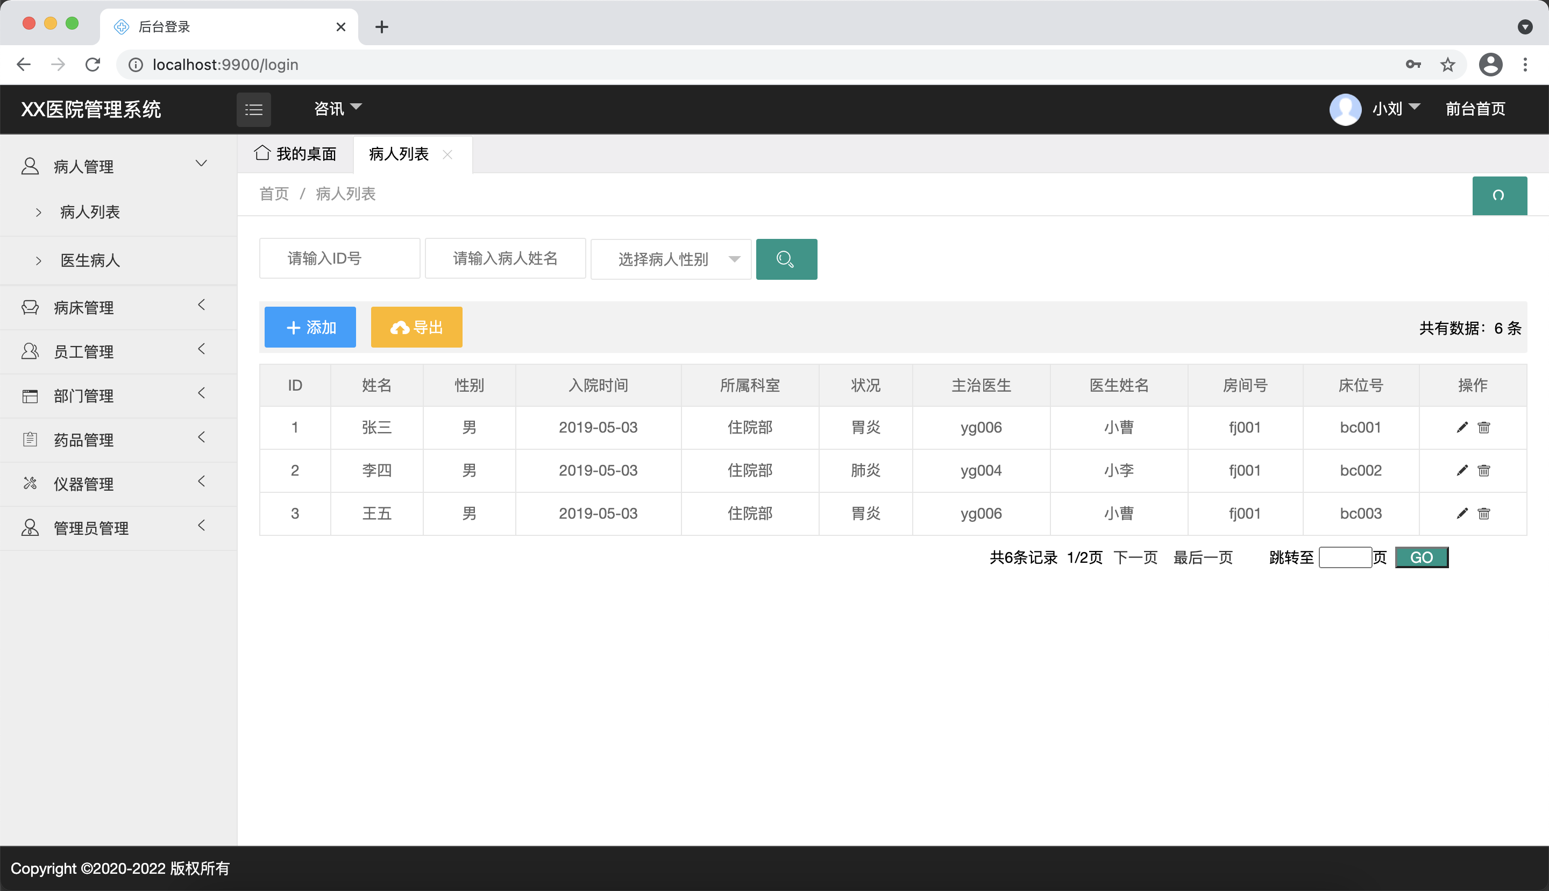The image size is (1549, 891).
Task: Click the 病床管理 bed icon
Action: click(30, 307)
